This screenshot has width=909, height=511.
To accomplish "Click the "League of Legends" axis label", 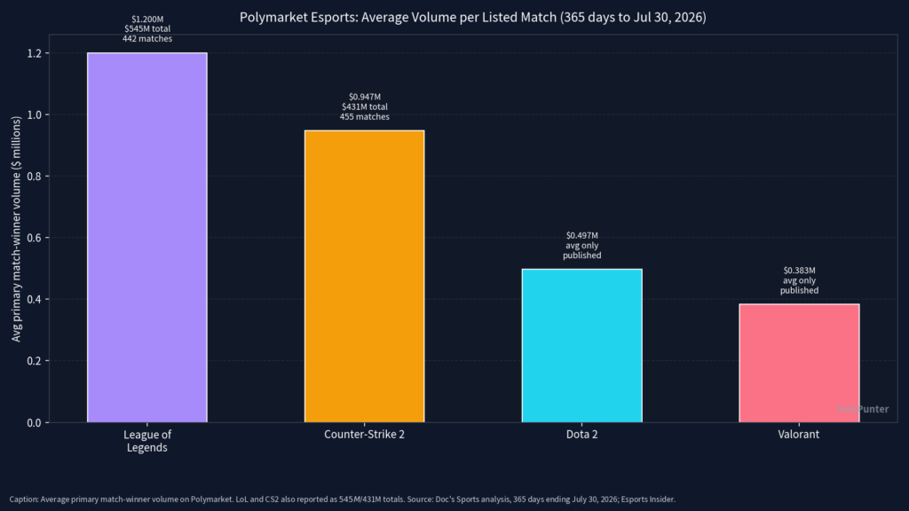I will (147, 441).
